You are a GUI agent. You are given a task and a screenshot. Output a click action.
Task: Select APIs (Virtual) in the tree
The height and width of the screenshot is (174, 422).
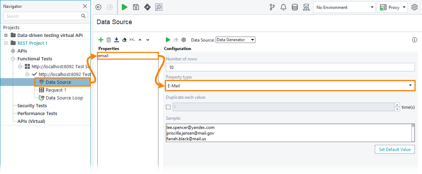(x=31, y=121)
